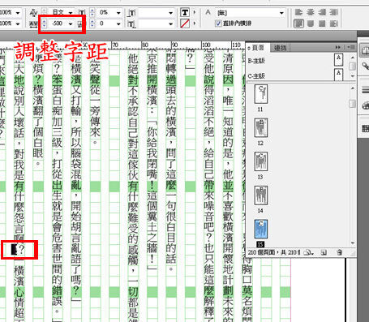Viewport: 369px width, 322px height.
Task: Open the Pages icon in right dock
Action: coord(365,50)
